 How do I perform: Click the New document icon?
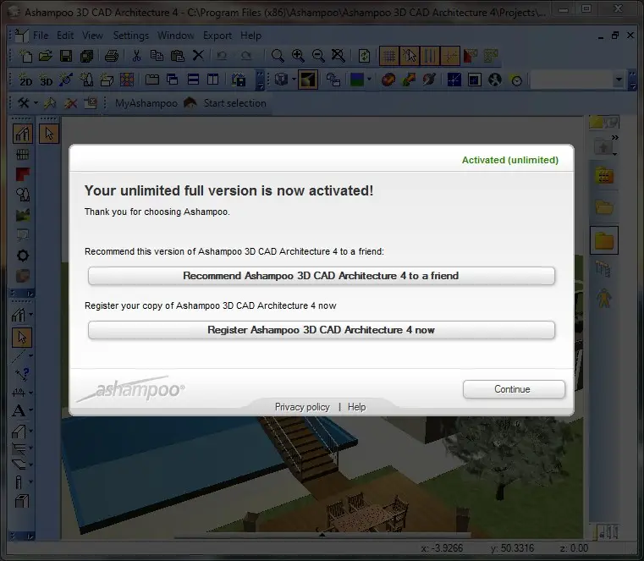coord(26,56)
